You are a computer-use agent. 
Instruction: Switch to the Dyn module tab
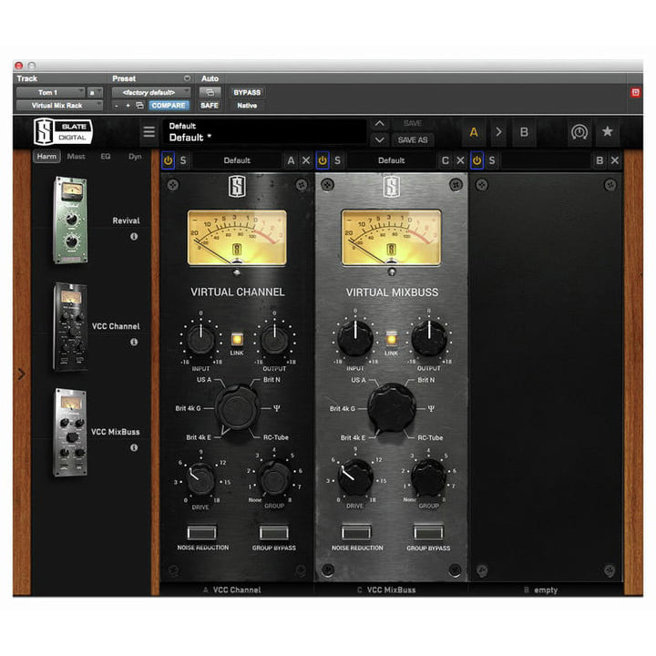[x=135, y=157]
